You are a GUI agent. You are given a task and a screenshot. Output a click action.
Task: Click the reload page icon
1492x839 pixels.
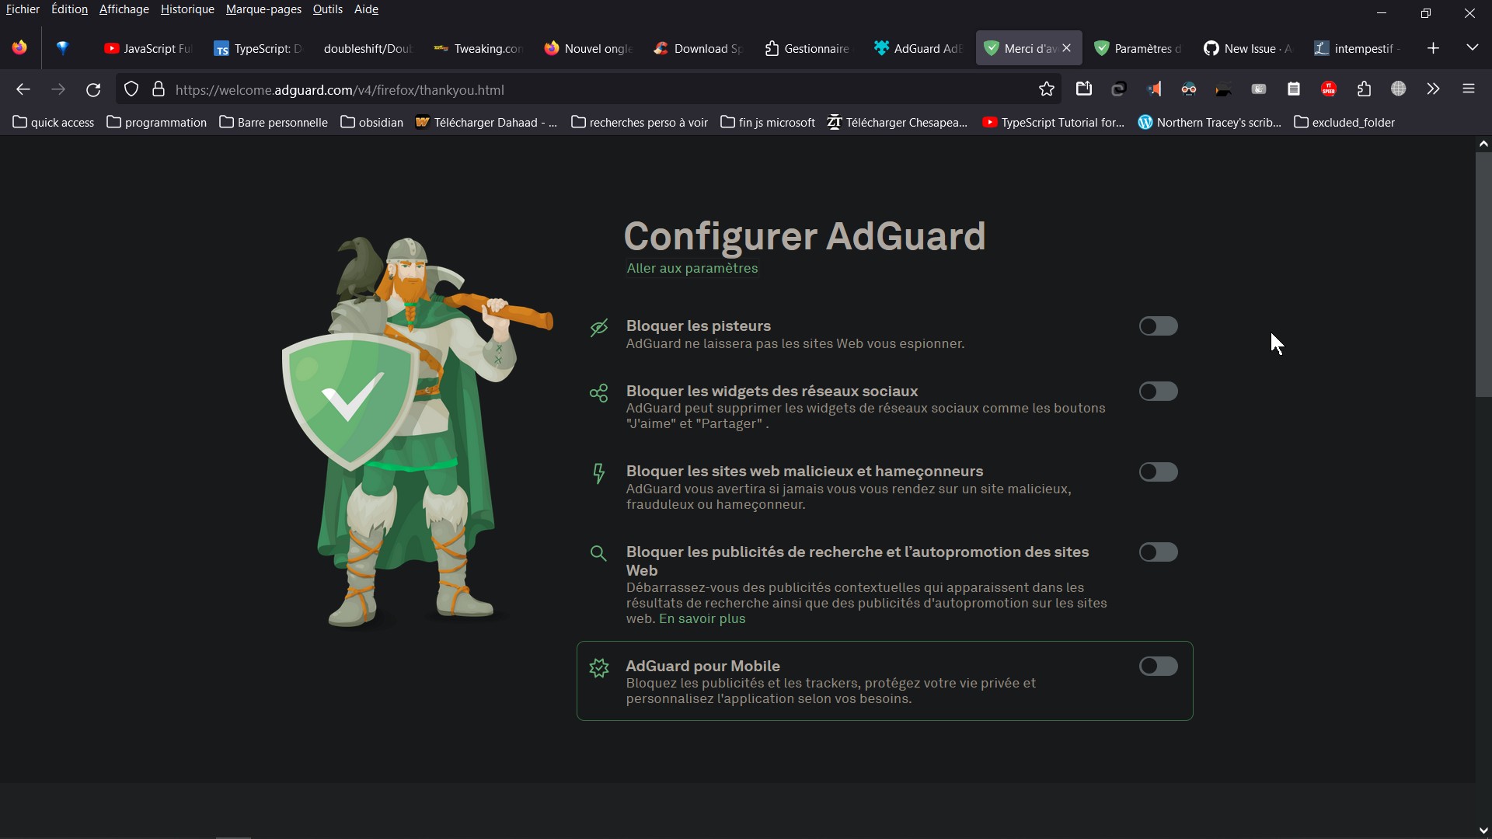click(x=92, y=89)
